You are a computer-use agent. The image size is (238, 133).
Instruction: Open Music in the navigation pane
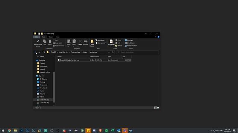[41, 91]
